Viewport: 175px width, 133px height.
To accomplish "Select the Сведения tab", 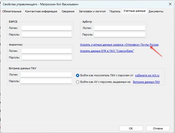I will (x=68, y=11).
